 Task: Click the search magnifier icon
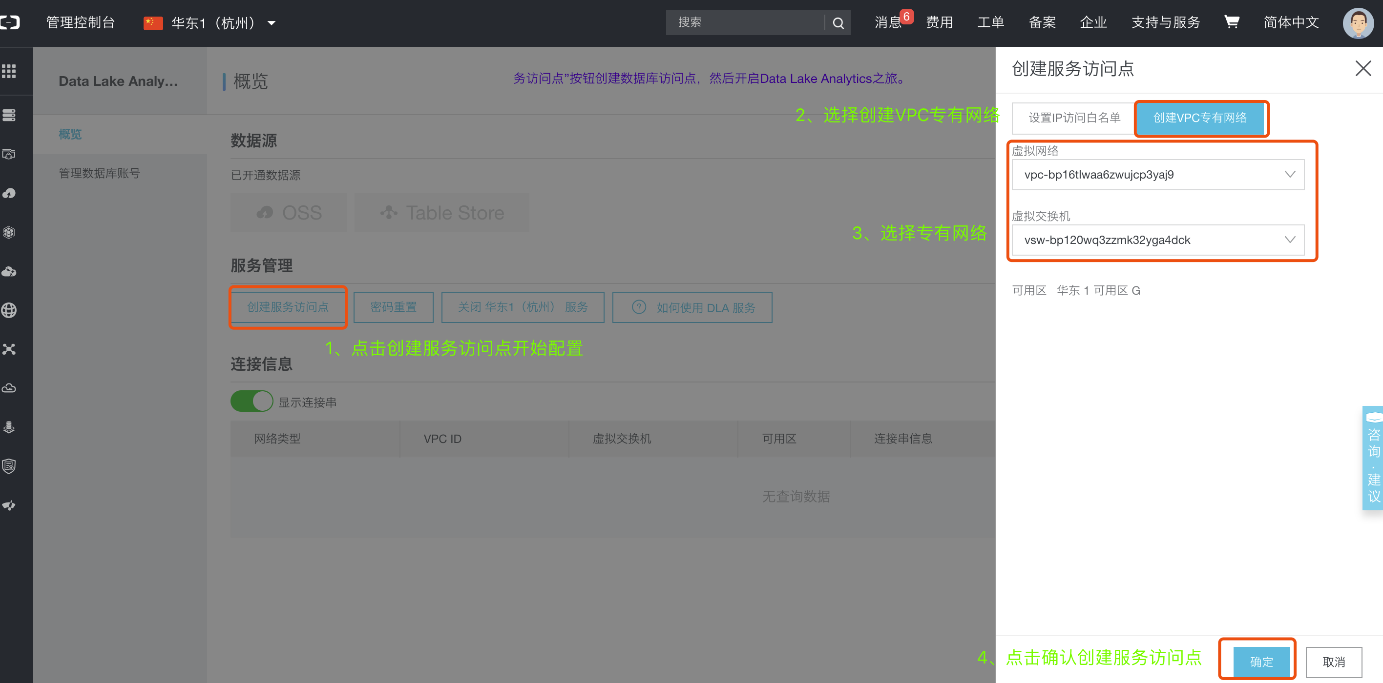(x=838, y=22)
